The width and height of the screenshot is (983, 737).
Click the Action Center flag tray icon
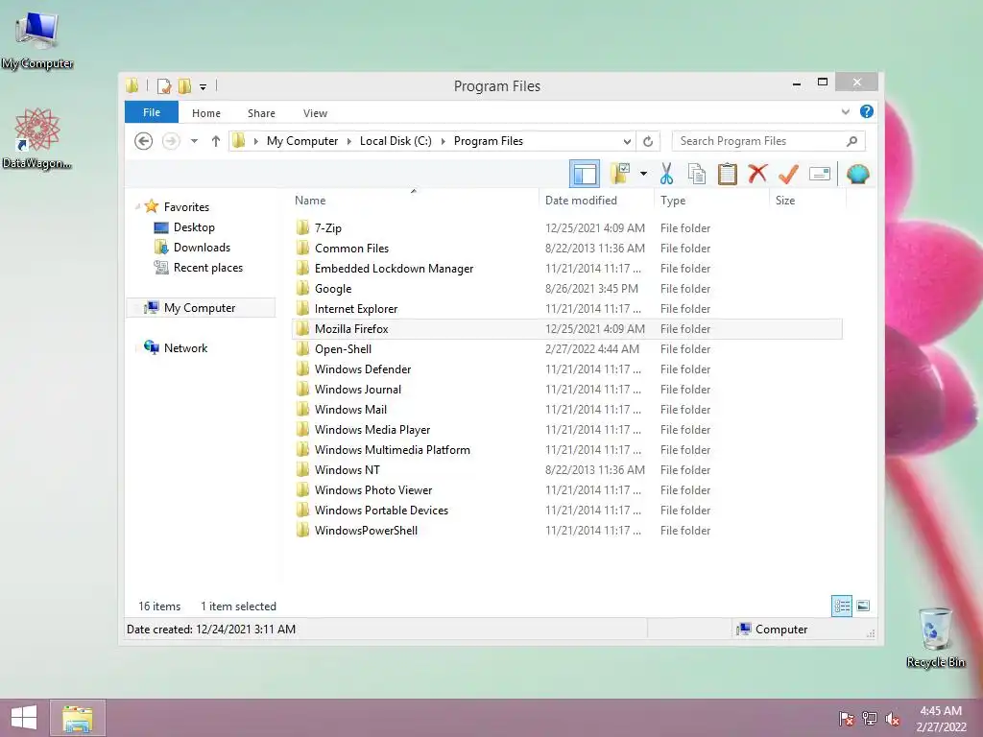click(847, 719)
